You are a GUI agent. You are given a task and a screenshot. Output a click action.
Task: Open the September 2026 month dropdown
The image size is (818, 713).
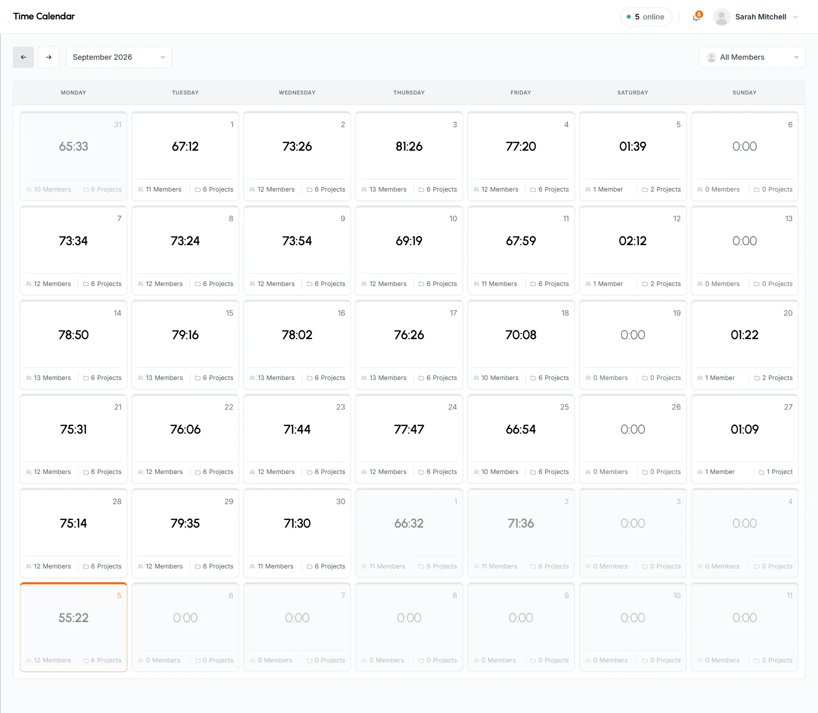click(119, 57)
